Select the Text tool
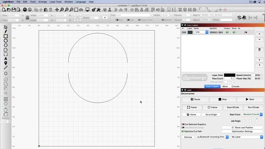The image size is (265, 149). tap(5, 59)
